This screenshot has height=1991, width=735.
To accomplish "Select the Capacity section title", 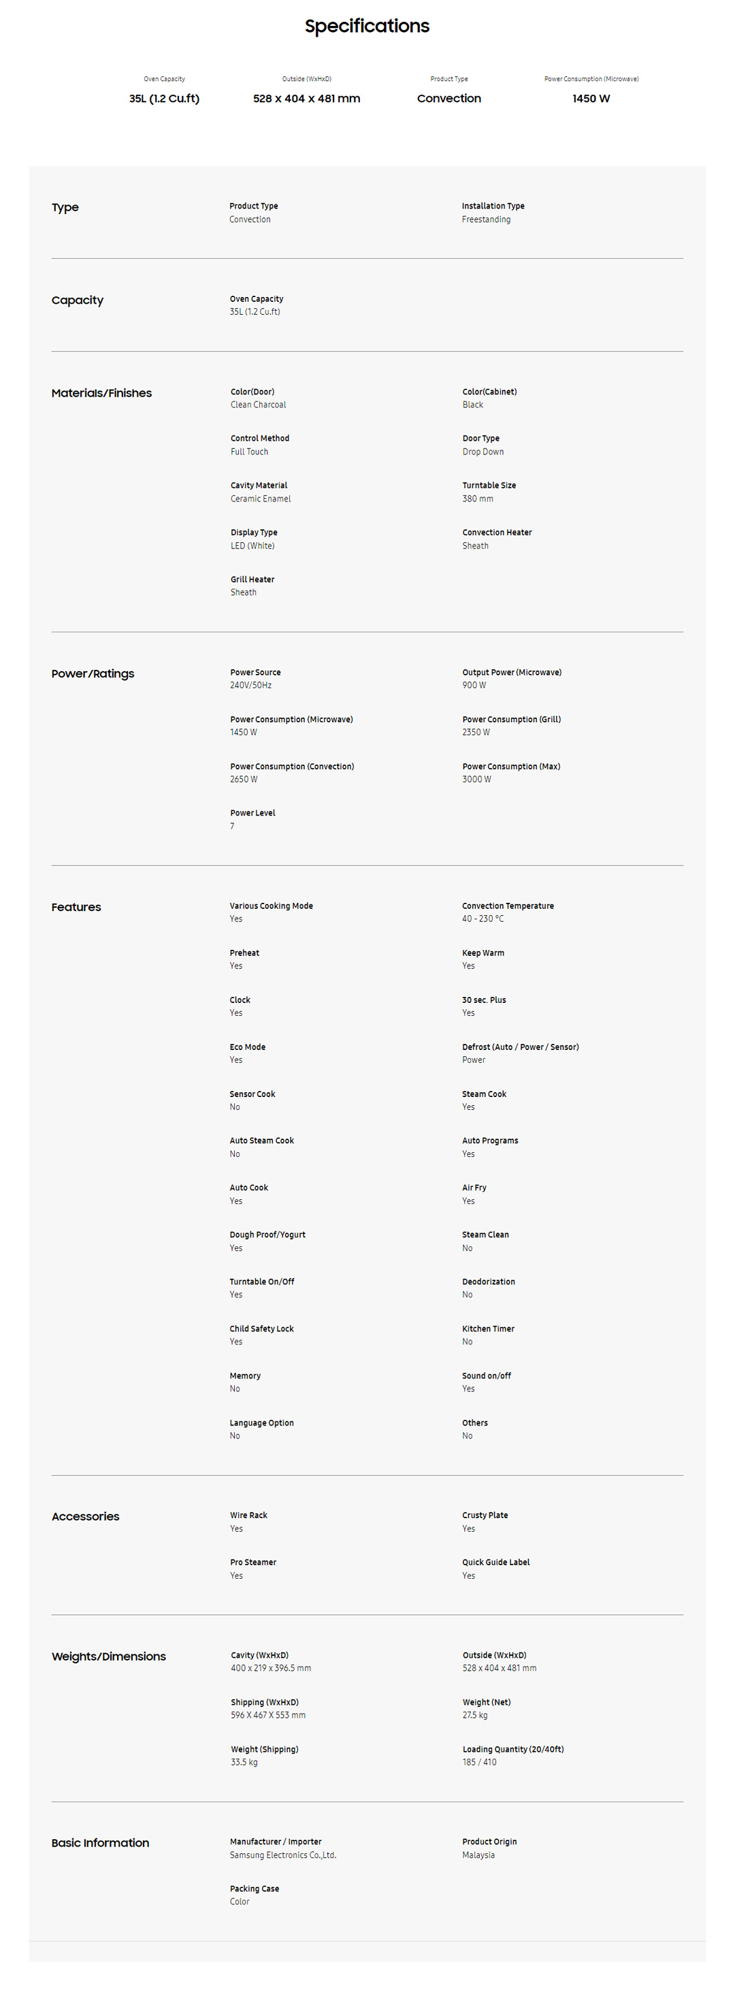I will coord(77,300).
